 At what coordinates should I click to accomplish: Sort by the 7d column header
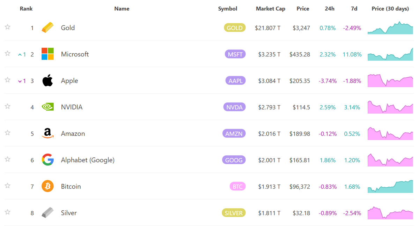354,9
